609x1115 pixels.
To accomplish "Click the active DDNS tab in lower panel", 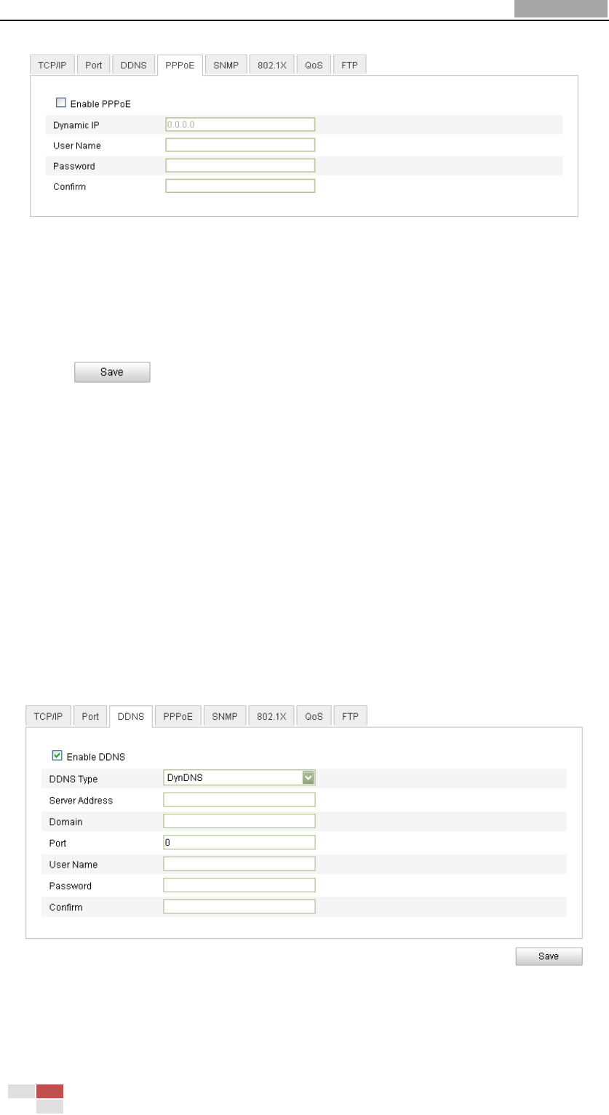I will coord(131,716).
